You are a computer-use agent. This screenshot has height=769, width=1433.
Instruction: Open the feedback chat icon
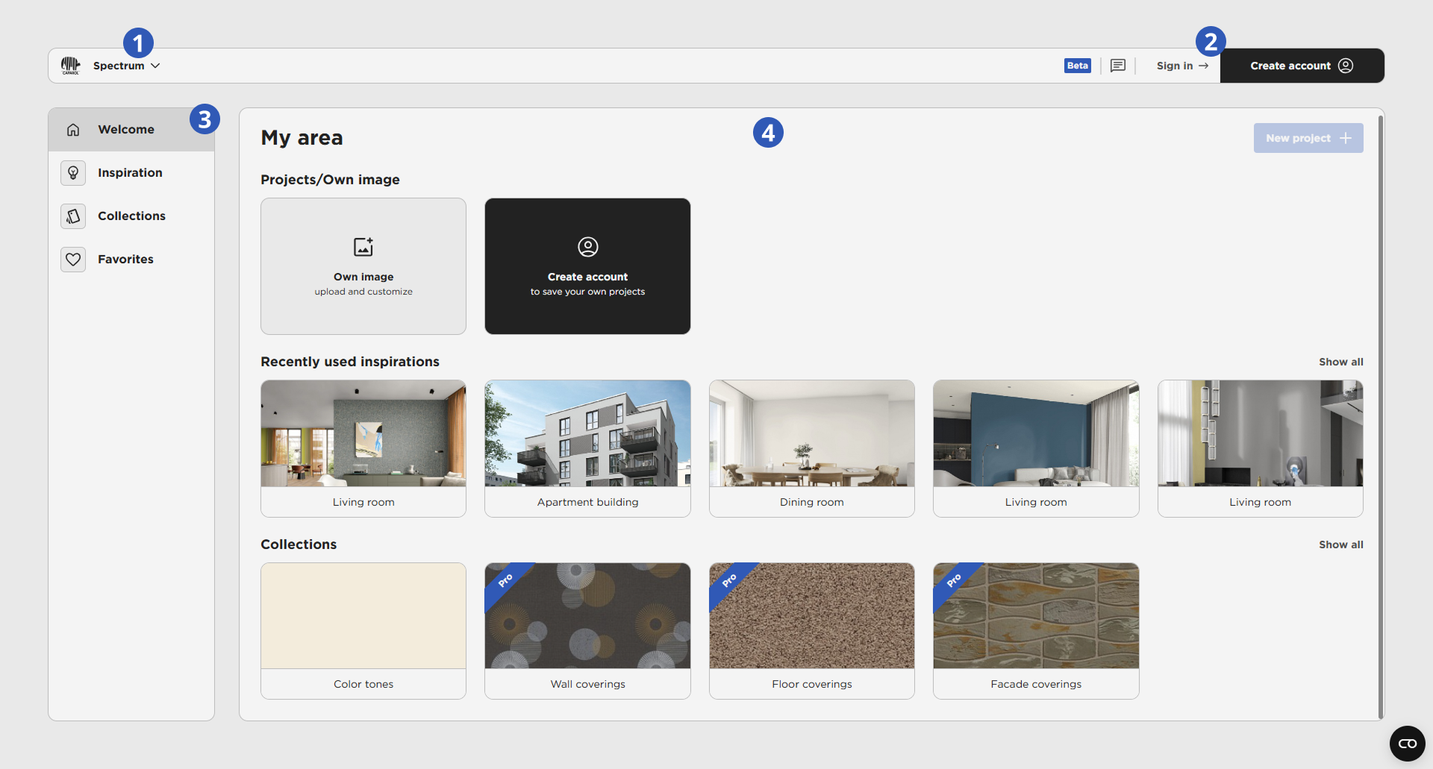tap(1117, 66)
